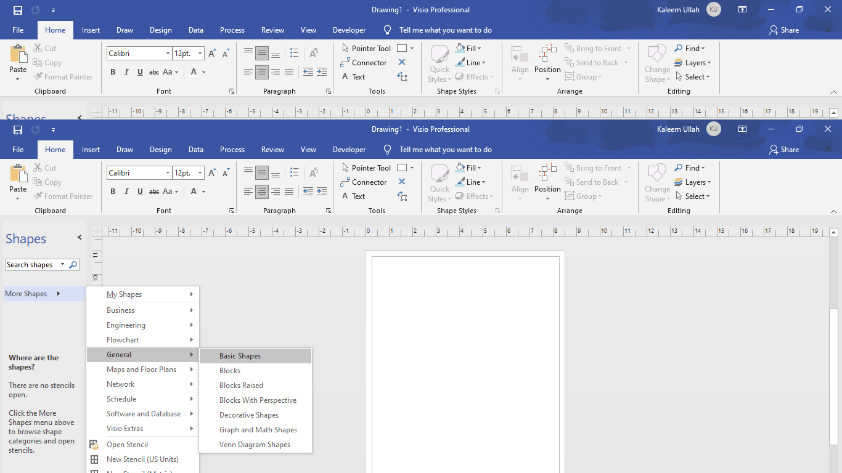842x473 pixels.
Task: Select Flowchart from the shapes menu
Action: [123, 339]
